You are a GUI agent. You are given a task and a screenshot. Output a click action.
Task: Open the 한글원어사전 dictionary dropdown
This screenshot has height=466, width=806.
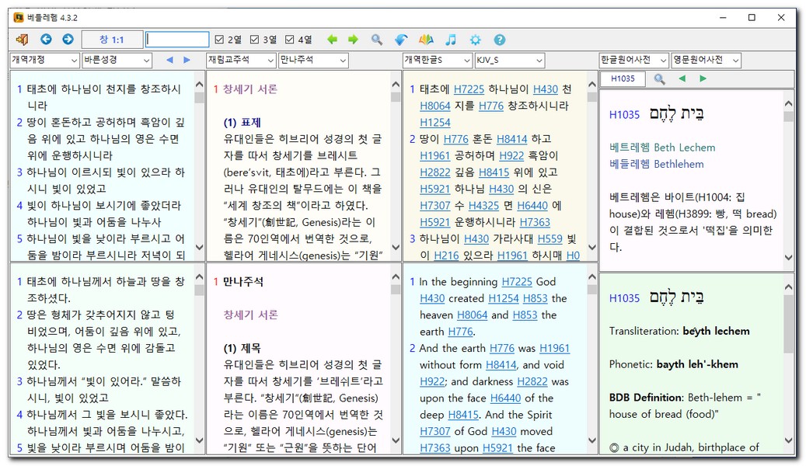pos(633,60)
